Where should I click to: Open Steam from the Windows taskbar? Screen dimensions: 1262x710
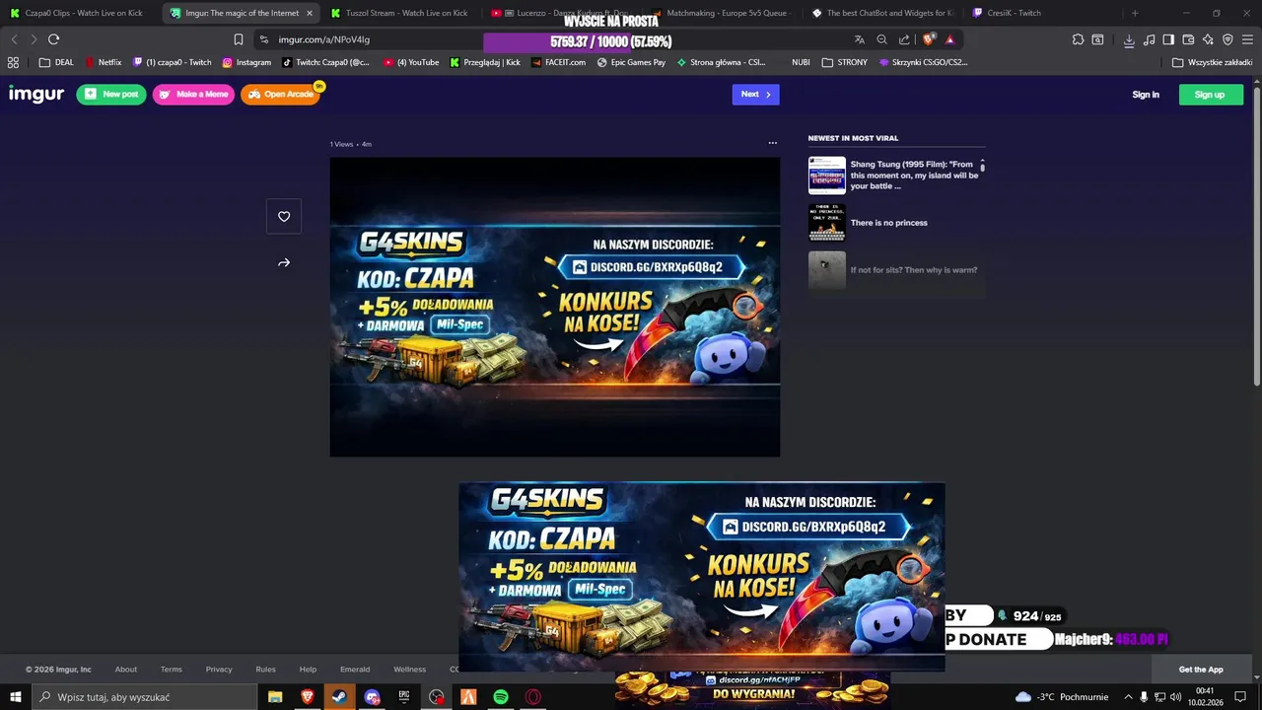[339, 697]
